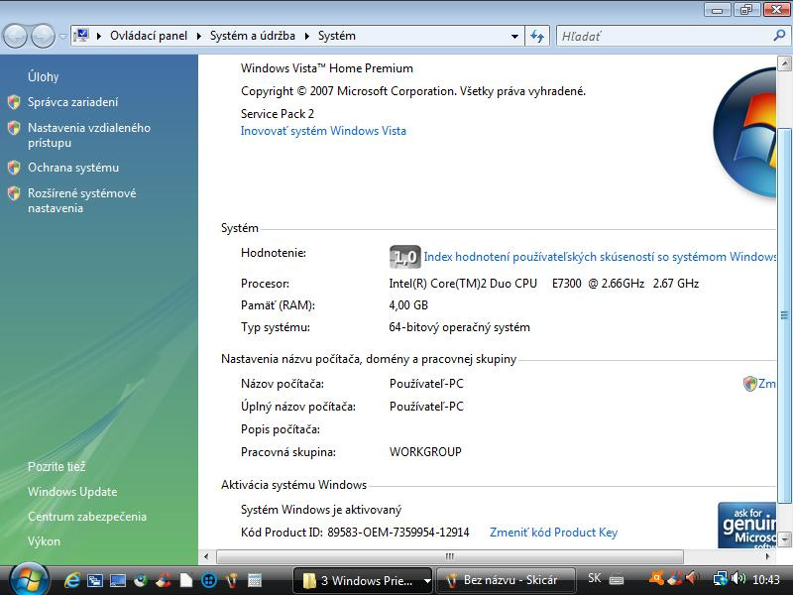Click the UAC shield beside Zmeniť nastavenia

(750, 381)
